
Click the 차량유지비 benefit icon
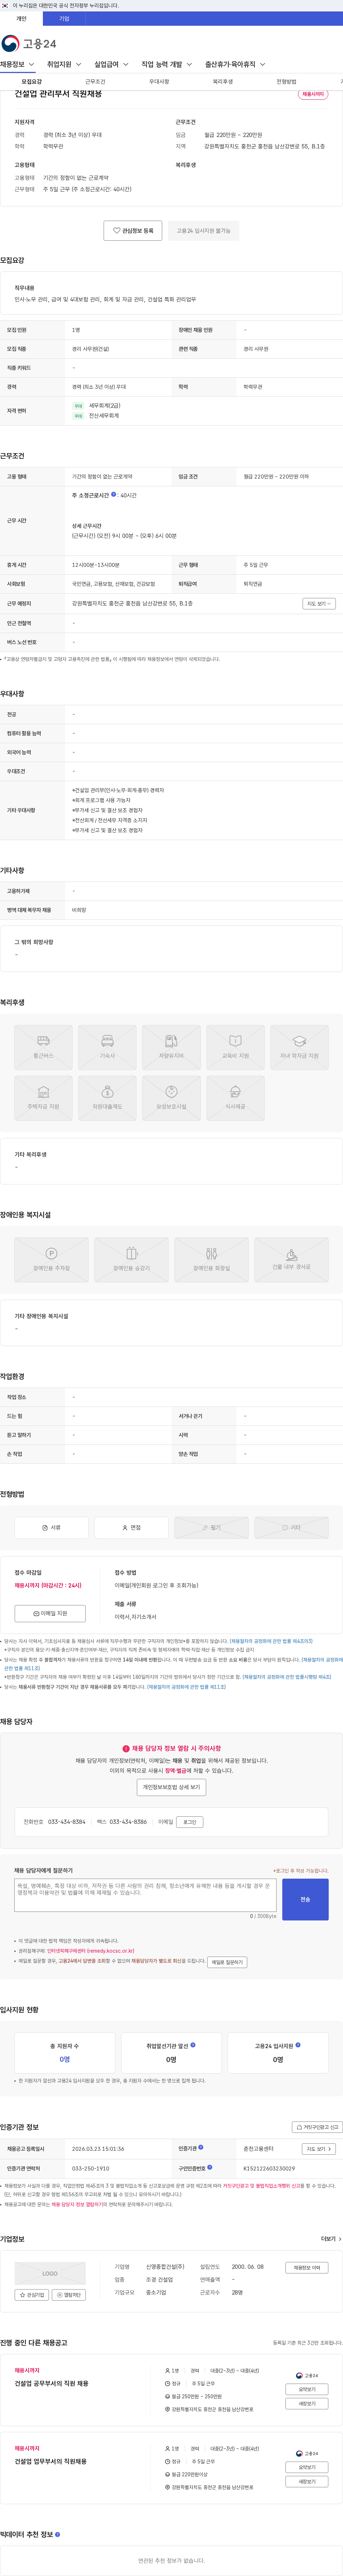[171, 1048]
